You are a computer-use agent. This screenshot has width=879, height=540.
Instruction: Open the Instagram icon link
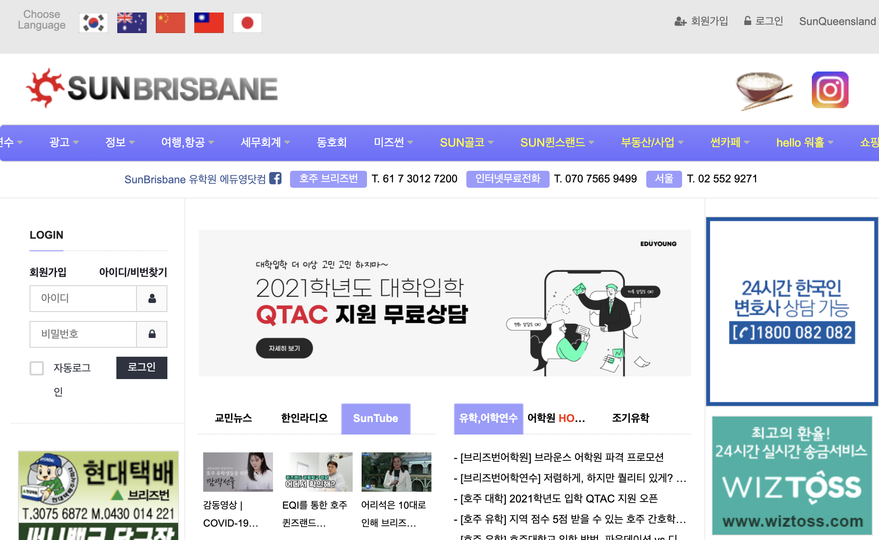(x=830, y=90)
